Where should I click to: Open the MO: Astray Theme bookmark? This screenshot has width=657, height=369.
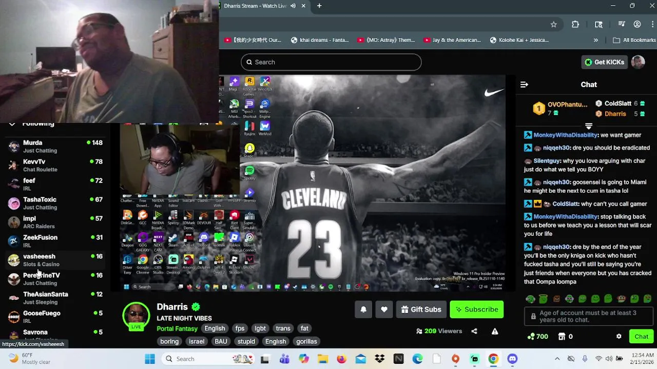pyautogui.click(x=385, y=40)
